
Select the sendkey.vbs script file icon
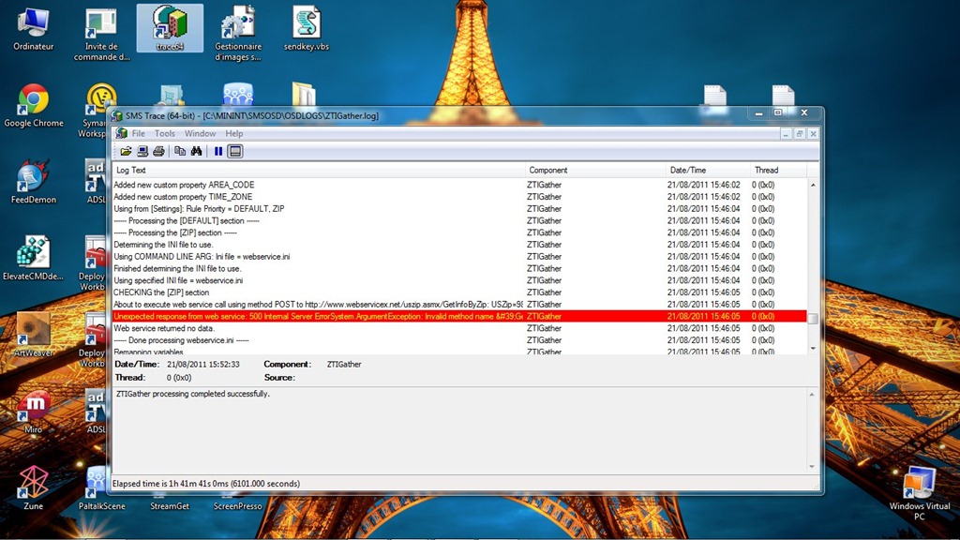(307, 28)
